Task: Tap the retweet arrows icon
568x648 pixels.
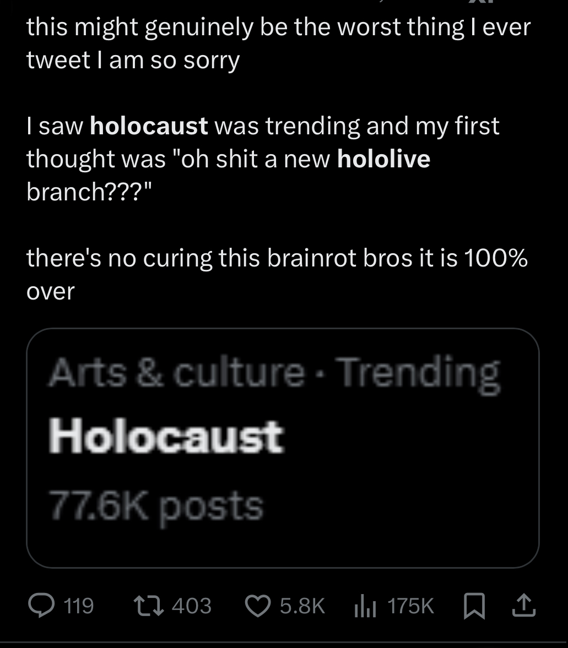Action: [151, 606]
